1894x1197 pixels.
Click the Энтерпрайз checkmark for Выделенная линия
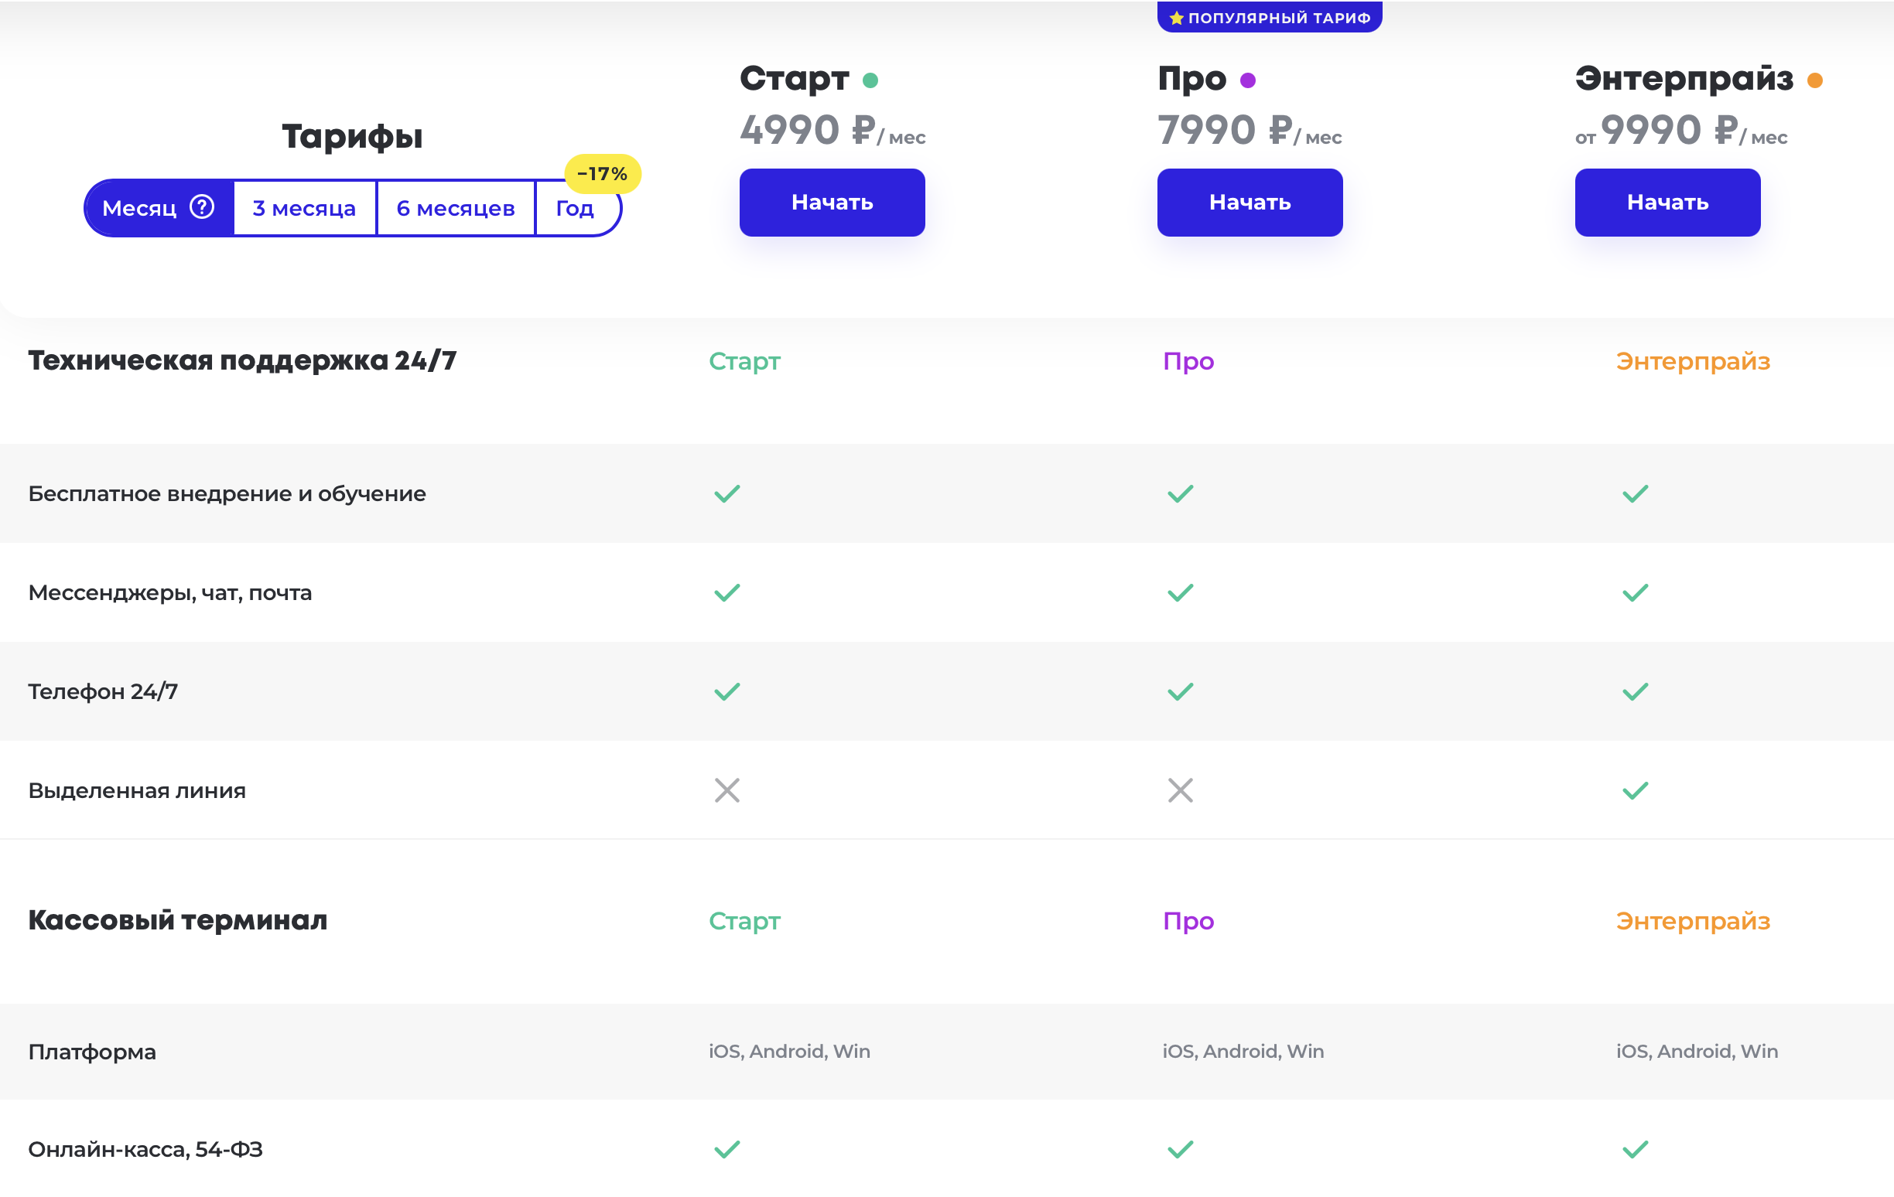click(x=1635, y=789)
